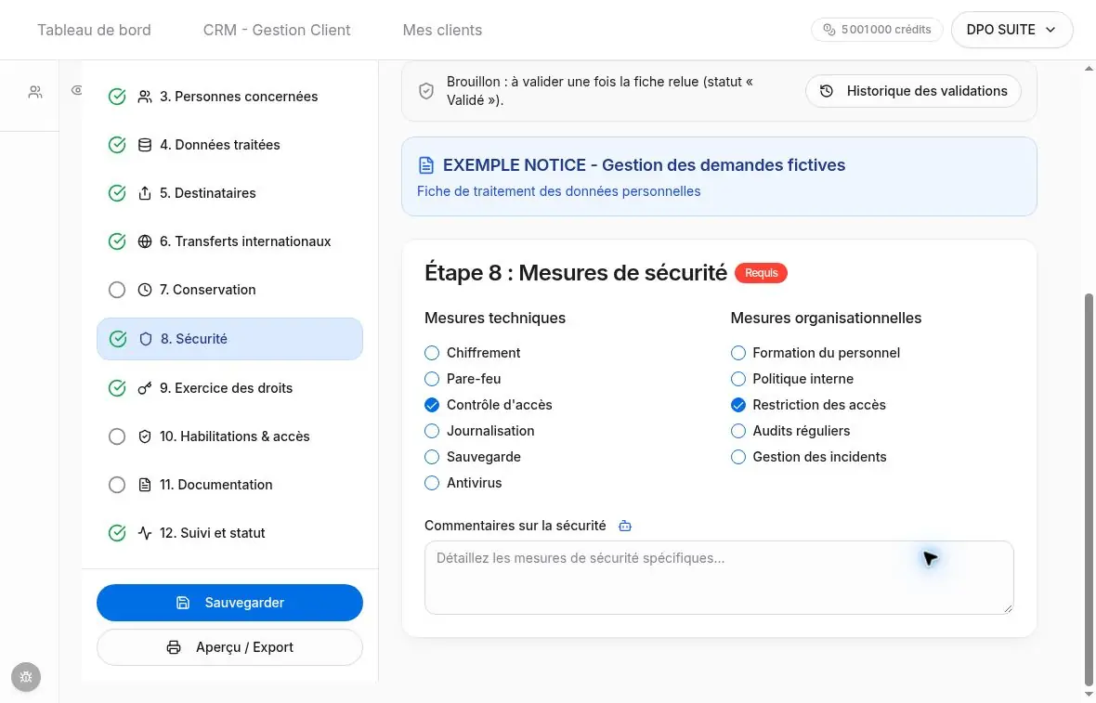
Task: Click the Aperçu / Export button
Action: tap(230, 647)
